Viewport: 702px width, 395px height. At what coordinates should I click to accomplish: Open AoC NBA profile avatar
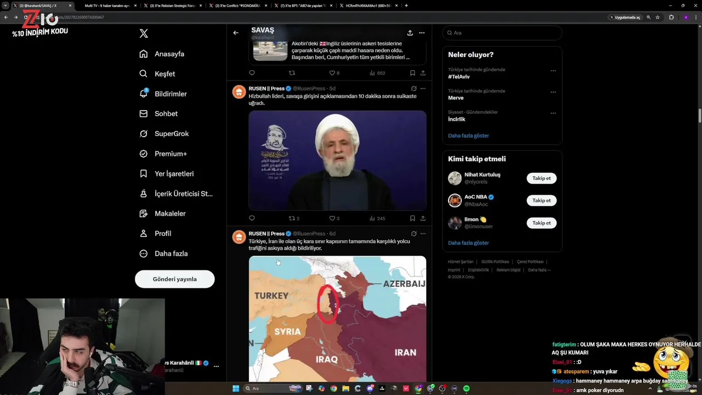tap(455, 200)
